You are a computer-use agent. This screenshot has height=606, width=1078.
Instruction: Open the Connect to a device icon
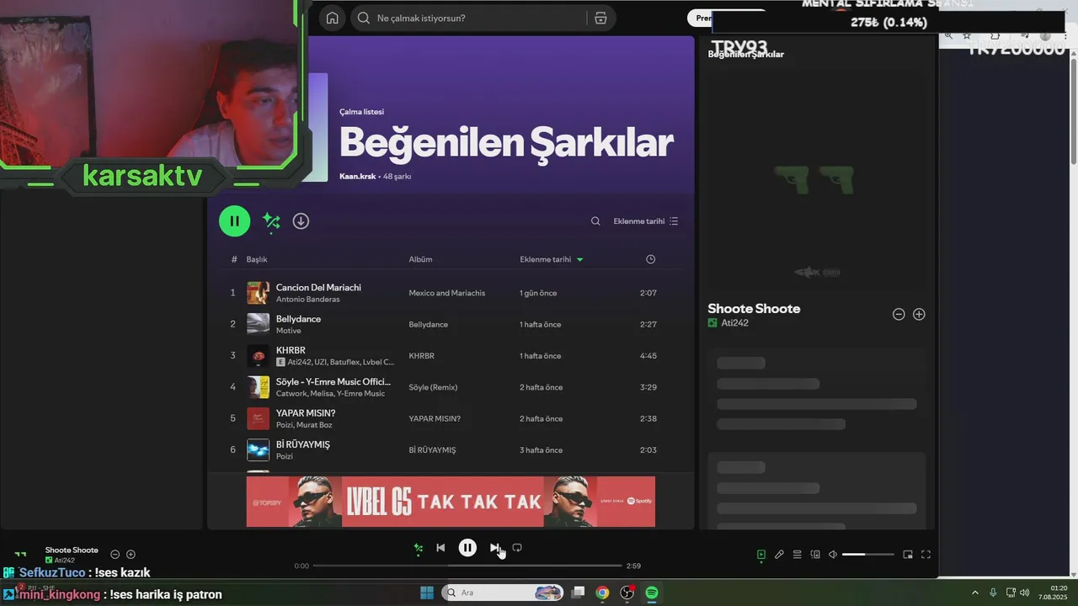815,555
